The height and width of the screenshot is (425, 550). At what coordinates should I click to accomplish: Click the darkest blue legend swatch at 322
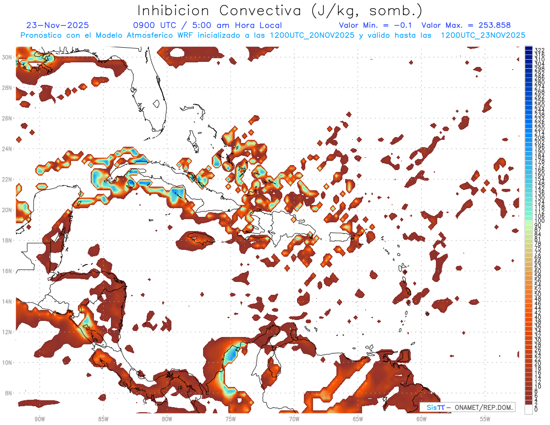click(x=529, y=48)
